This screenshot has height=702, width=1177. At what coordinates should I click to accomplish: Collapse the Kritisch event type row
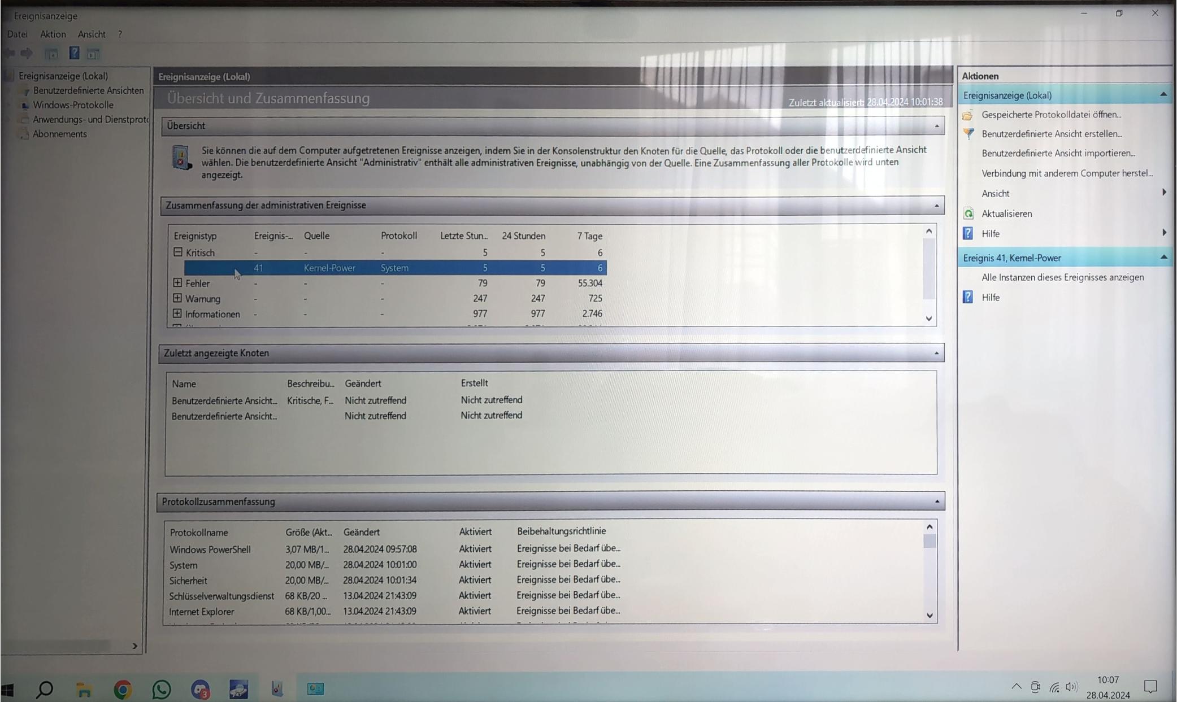(177, 252)
